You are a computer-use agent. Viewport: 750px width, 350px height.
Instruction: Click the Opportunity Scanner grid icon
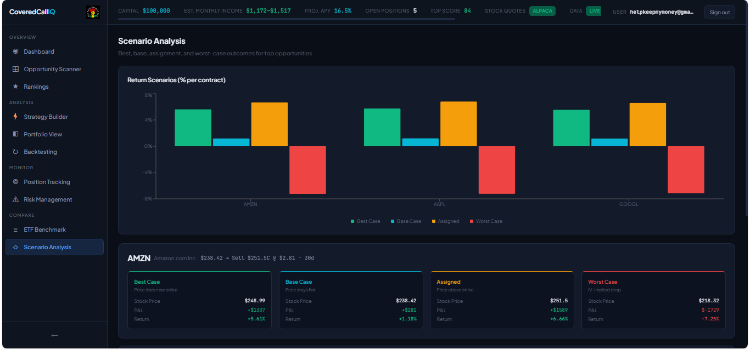15,69
